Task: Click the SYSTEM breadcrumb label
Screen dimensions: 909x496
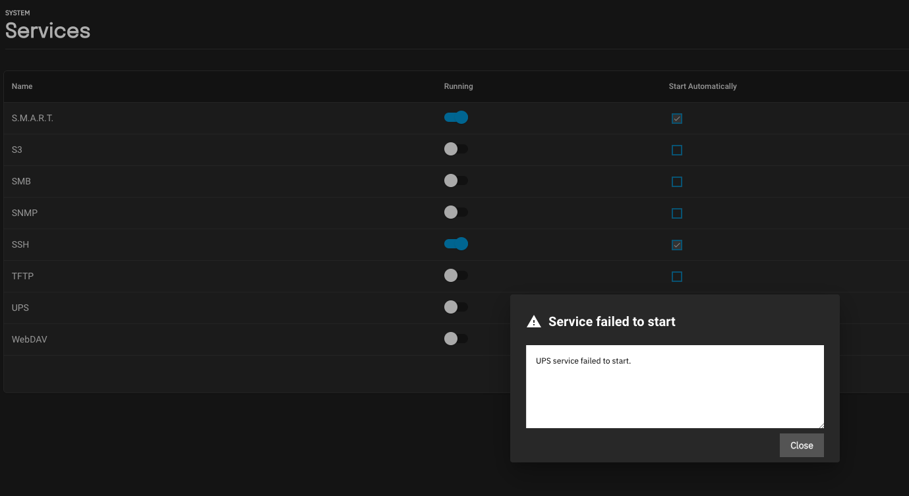Action: pos(18,13)
